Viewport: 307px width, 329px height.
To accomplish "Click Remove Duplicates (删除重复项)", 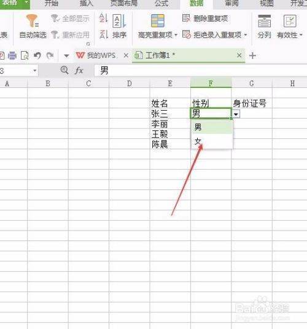I will point(205,18).
